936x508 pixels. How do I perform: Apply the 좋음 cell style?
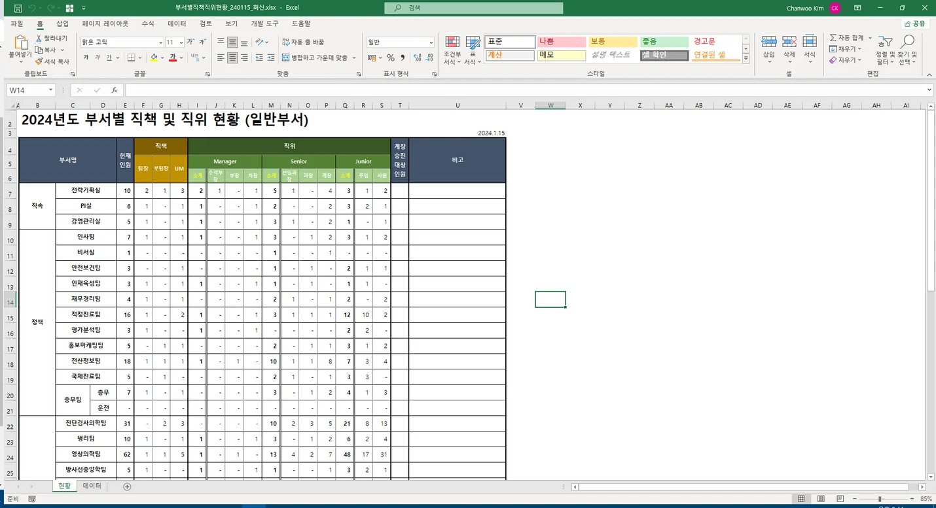tap(664, 41)
